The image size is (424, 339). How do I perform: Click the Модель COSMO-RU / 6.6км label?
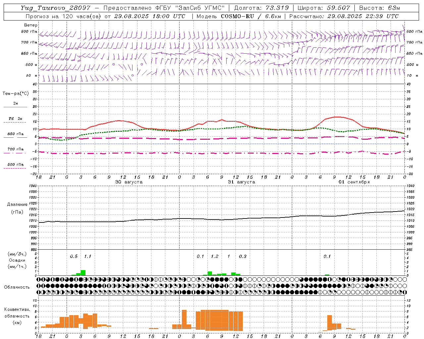[238, 16]
